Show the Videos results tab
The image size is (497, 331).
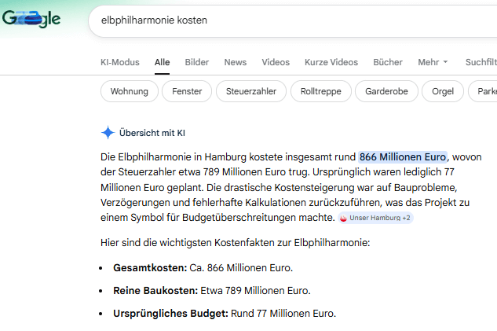(x=276, y=62)
